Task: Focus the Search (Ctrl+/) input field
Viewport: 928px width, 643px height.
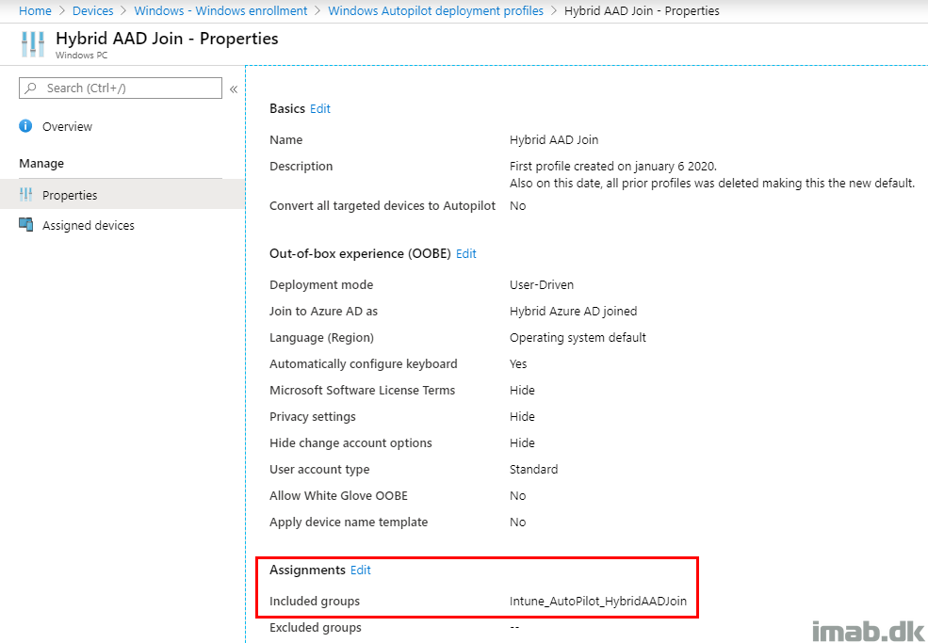Action: [x=121, y=88]
